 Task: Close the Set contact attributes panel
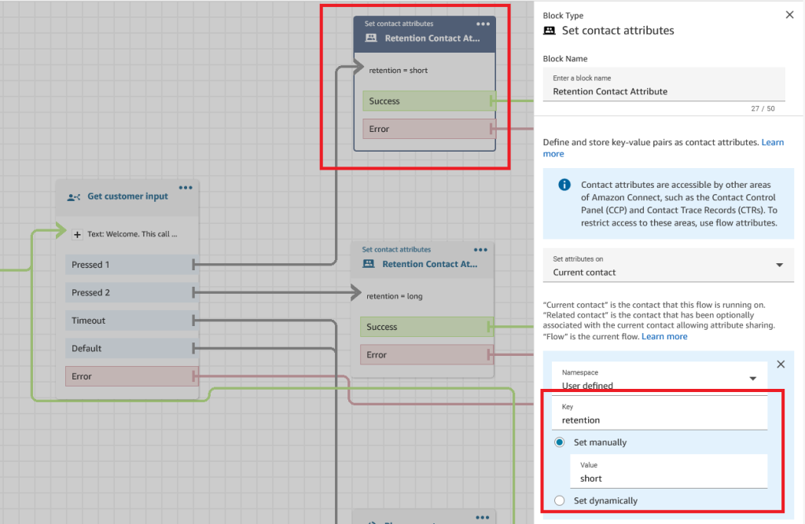click(789, 15)
